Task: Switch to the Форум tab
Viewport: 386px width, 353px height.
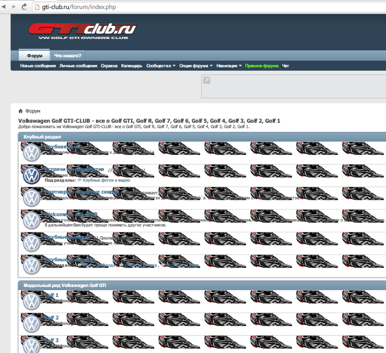Action: pos(34,55)
